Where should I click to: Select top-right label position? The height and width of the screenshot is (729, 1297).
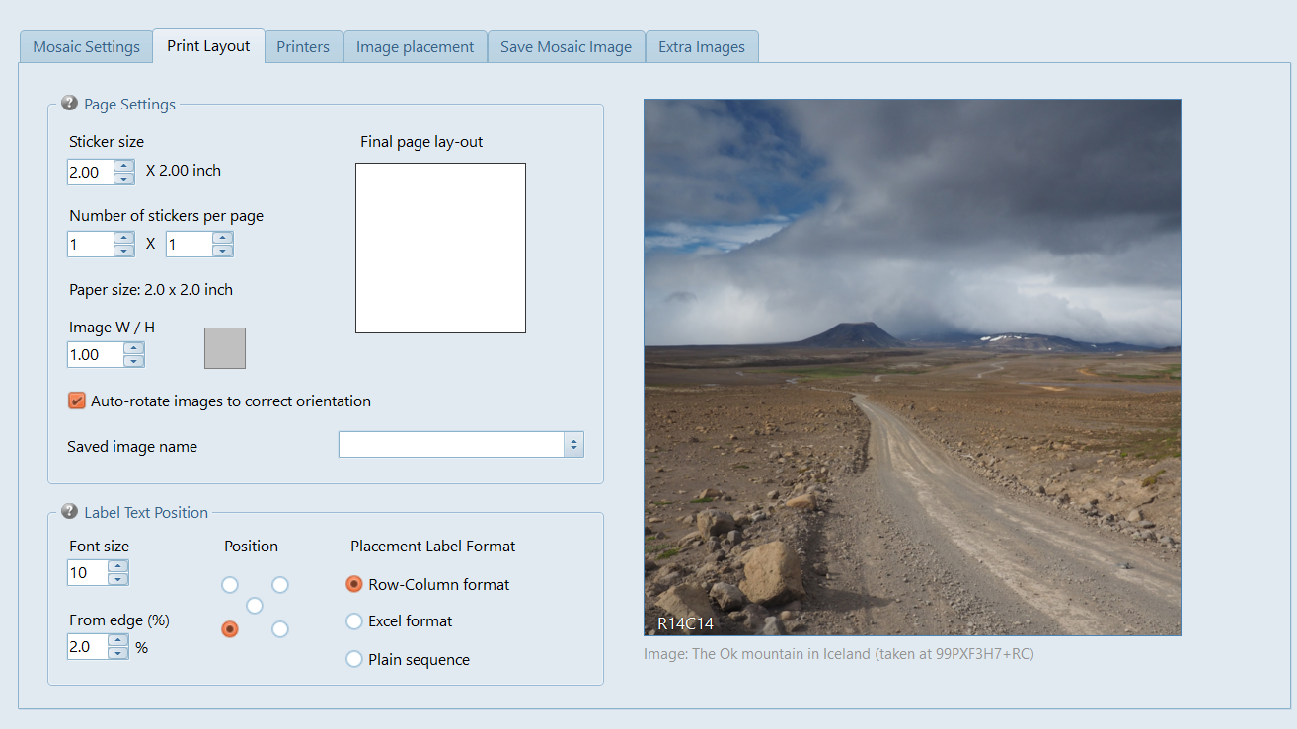tap(280, 585)
